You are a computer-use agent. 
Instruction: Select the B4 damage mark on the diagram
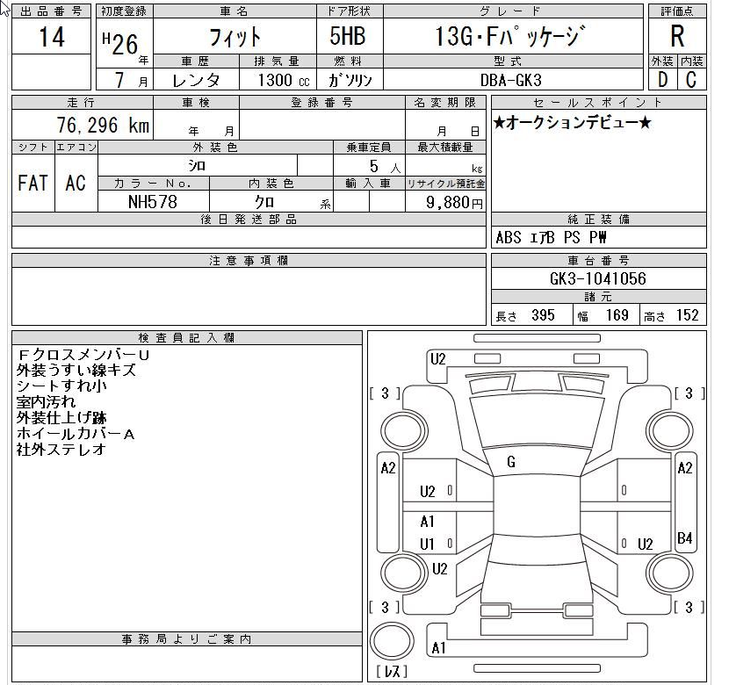pyautogui.click(x=685, y=537)
